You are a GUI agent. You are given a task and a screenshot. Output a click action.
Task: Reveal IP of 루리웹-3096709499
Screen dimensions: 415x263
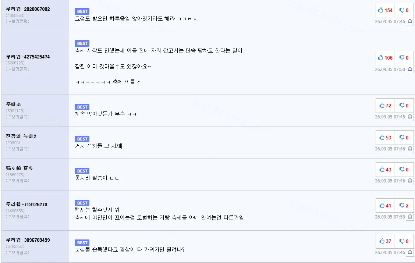pyautogui.click(x=17, y=252)
